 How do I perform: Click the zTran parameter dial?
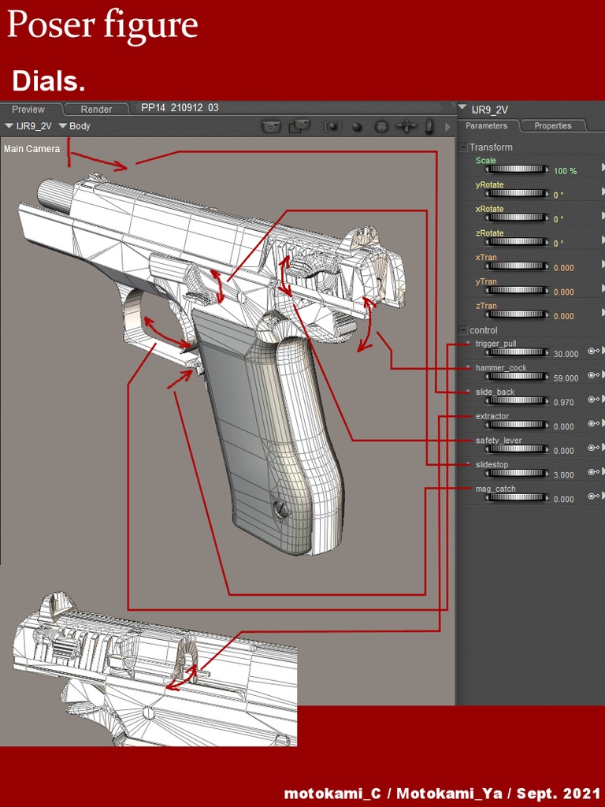[x=517, y=314]
